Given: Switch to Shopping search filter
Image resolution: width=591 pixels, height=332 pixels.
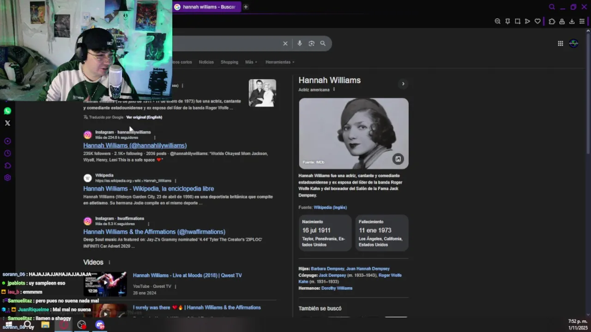Looking at the screenshot, I should (229, 62).
